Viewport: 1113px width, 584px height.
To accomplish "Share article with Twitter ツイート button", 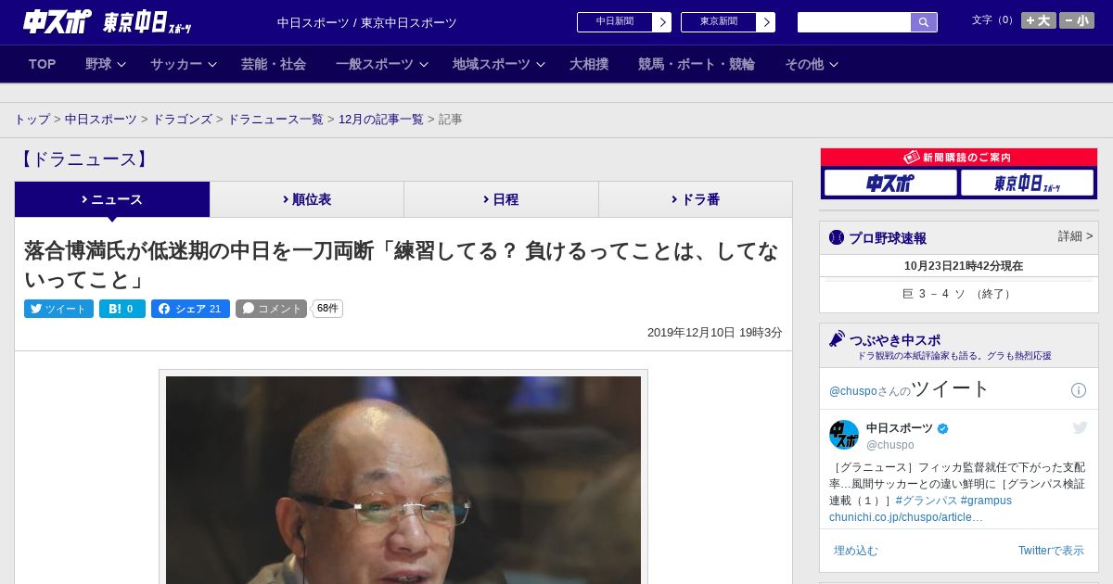I will 58,309.
